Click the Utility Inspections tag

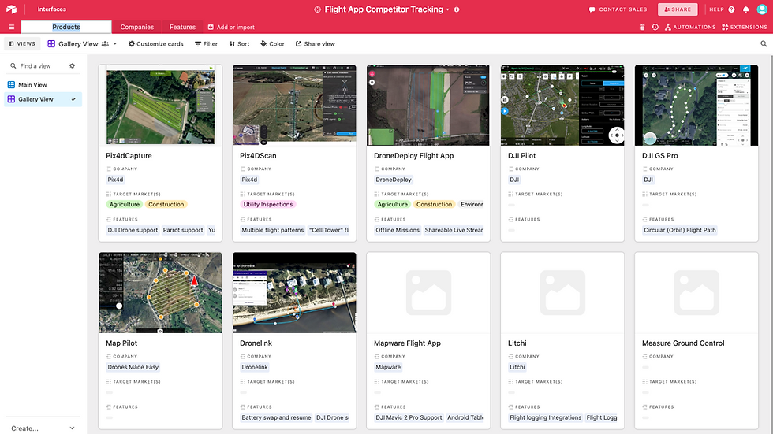click(267, 204)
